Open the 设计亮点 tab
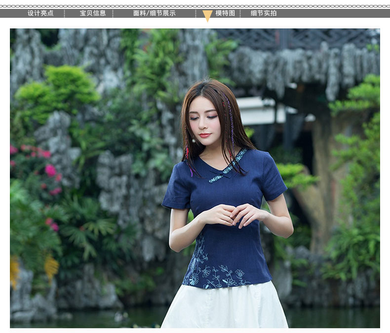The image size is (390, 333). click(x=40, y=13)
